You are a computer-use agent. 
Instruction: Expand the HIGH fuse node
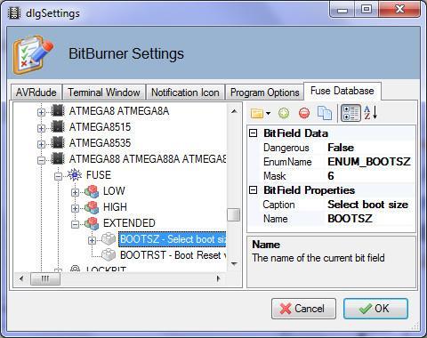coord(75,208)
